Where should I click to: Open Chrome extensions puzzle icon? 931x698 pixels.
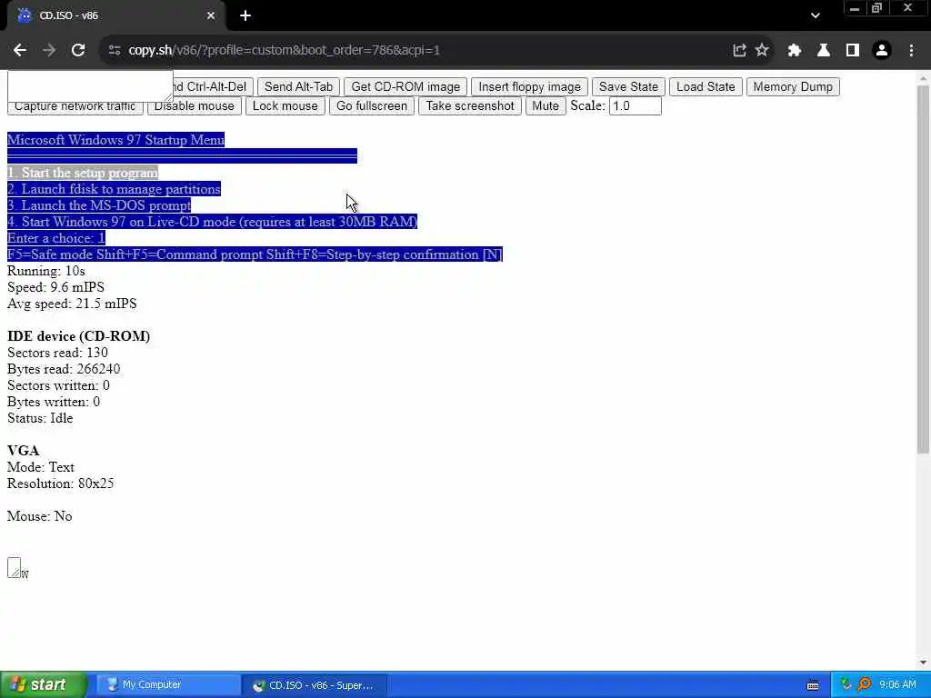tap(795, 51)
